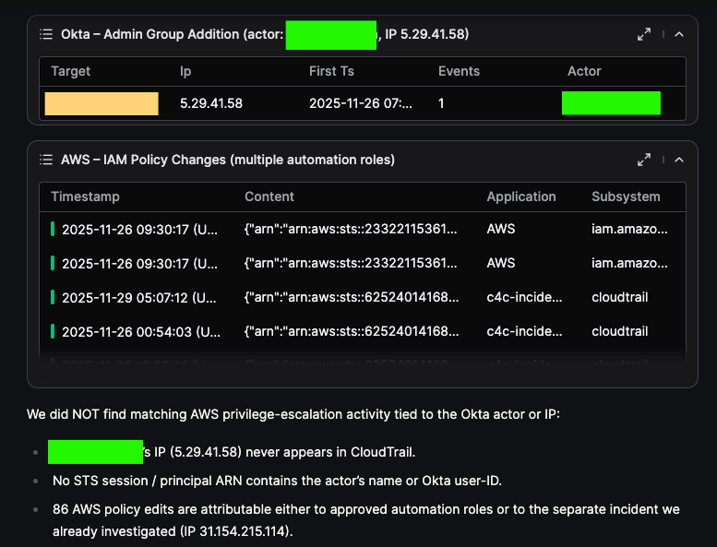Click the Content column header
Viewport: 717px width, 547px height.
pos(269,196)
